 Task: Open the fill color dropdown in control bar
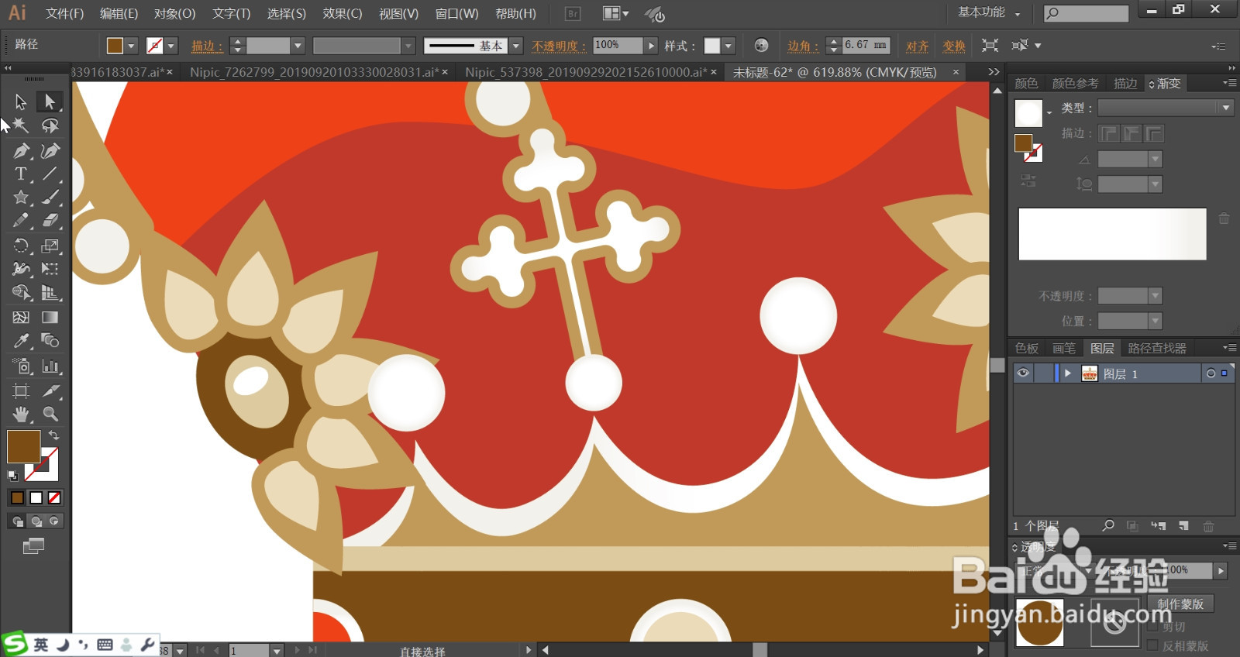coord(130,46)
